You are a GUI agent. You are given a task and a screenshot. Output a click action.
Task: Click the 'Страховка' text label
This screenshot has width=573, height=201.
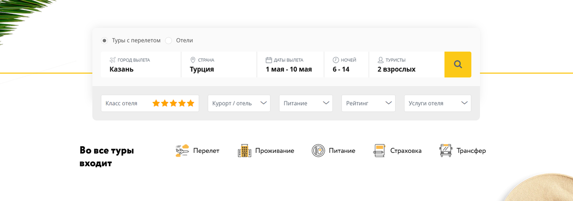[406, 151]
